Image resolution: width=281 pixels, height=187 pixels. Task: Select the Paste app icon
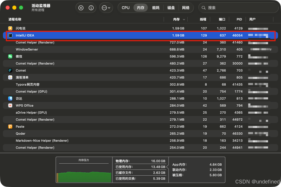[10, 127]
